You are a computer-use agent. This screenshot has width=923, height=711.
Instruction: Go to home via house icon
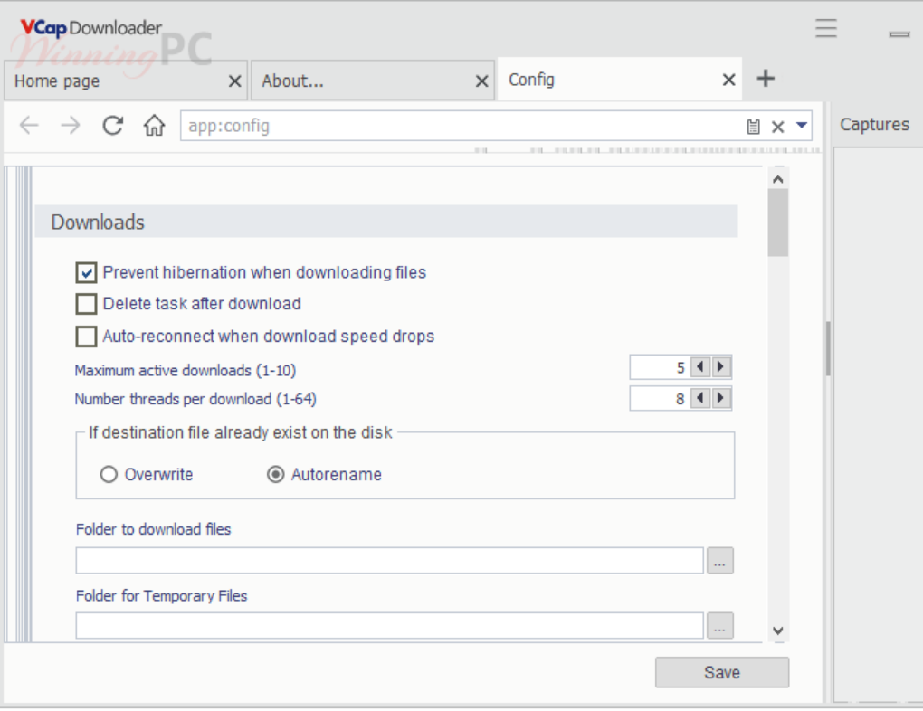pyautogui.click(x=154, y=126)
